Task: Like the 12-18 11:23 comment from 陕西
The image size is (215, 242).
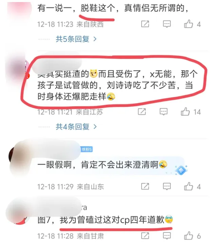Action: tap(189, 24)
